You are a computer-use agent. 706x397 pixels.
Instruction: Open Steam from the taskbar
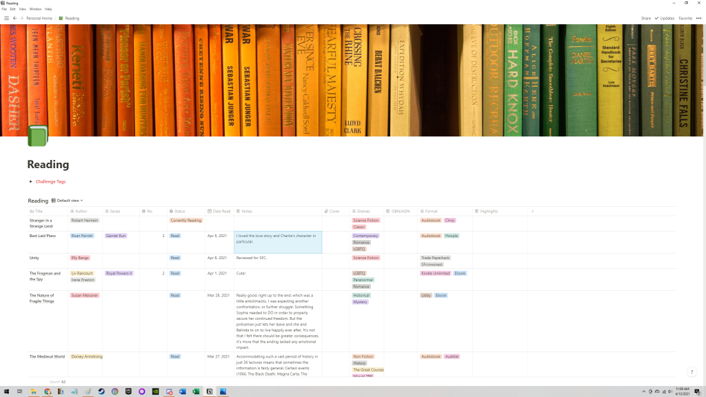[101, 391]
